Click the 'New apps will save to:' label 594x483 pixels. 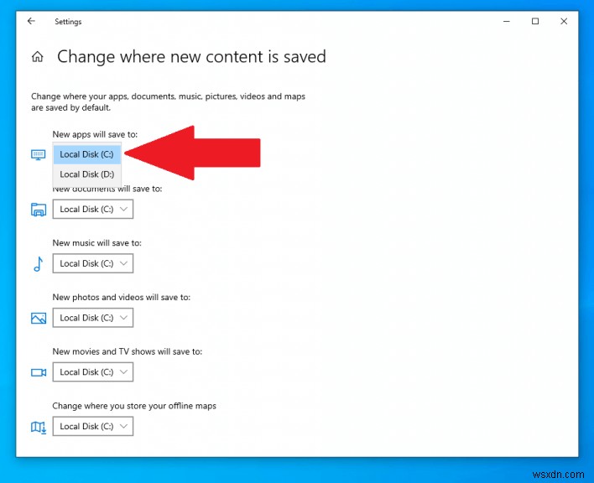click(95, 134)
